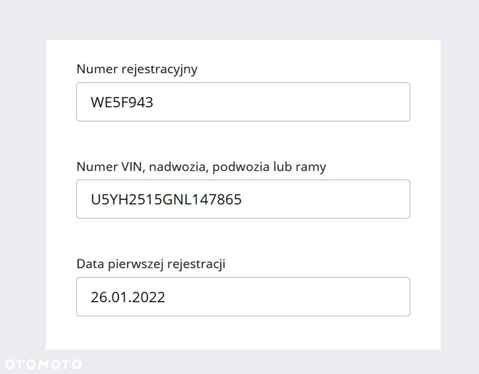This screenshot has height=374, width=479.
Task: Place cursor on the 26.01.2022 date text
Action: pyautogui.click(x=128, y=297)
